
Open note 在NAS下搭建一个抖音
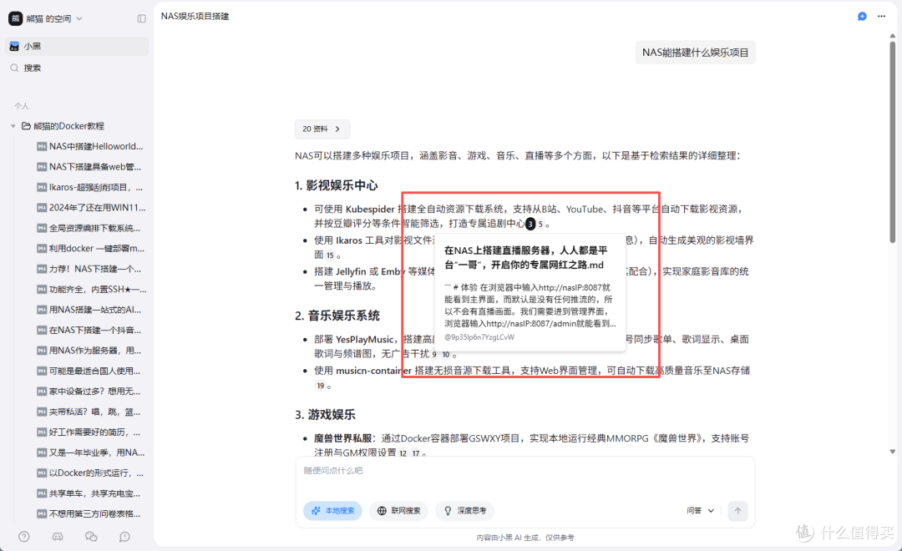pos(90,330)
